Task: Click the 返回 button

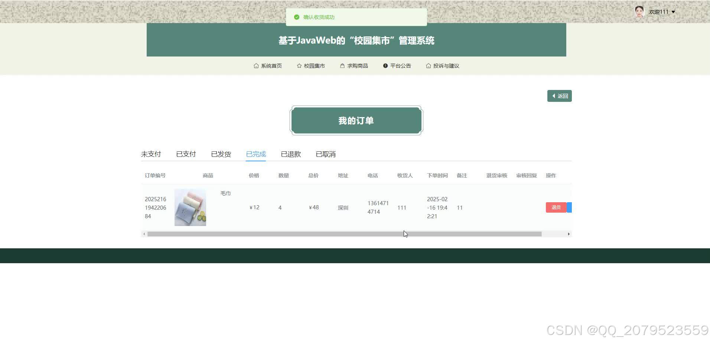Action: pos(560,96)
